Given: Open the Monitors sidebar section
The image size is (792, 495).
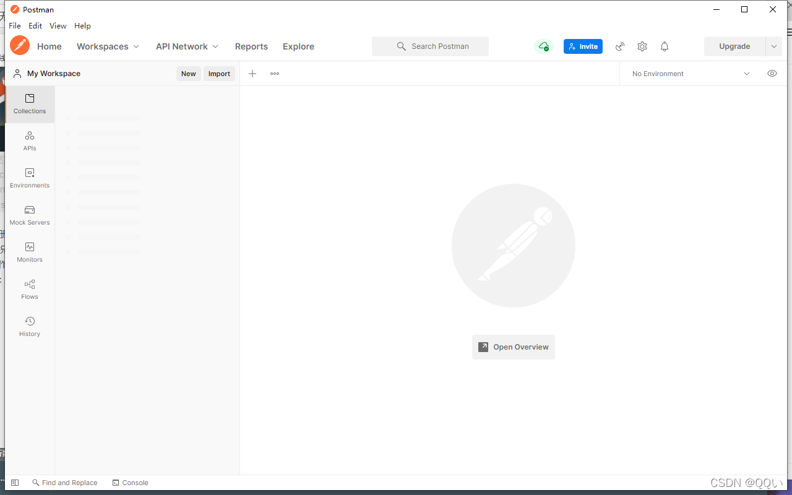Looking at the screenshot, I should click(30, 252).
